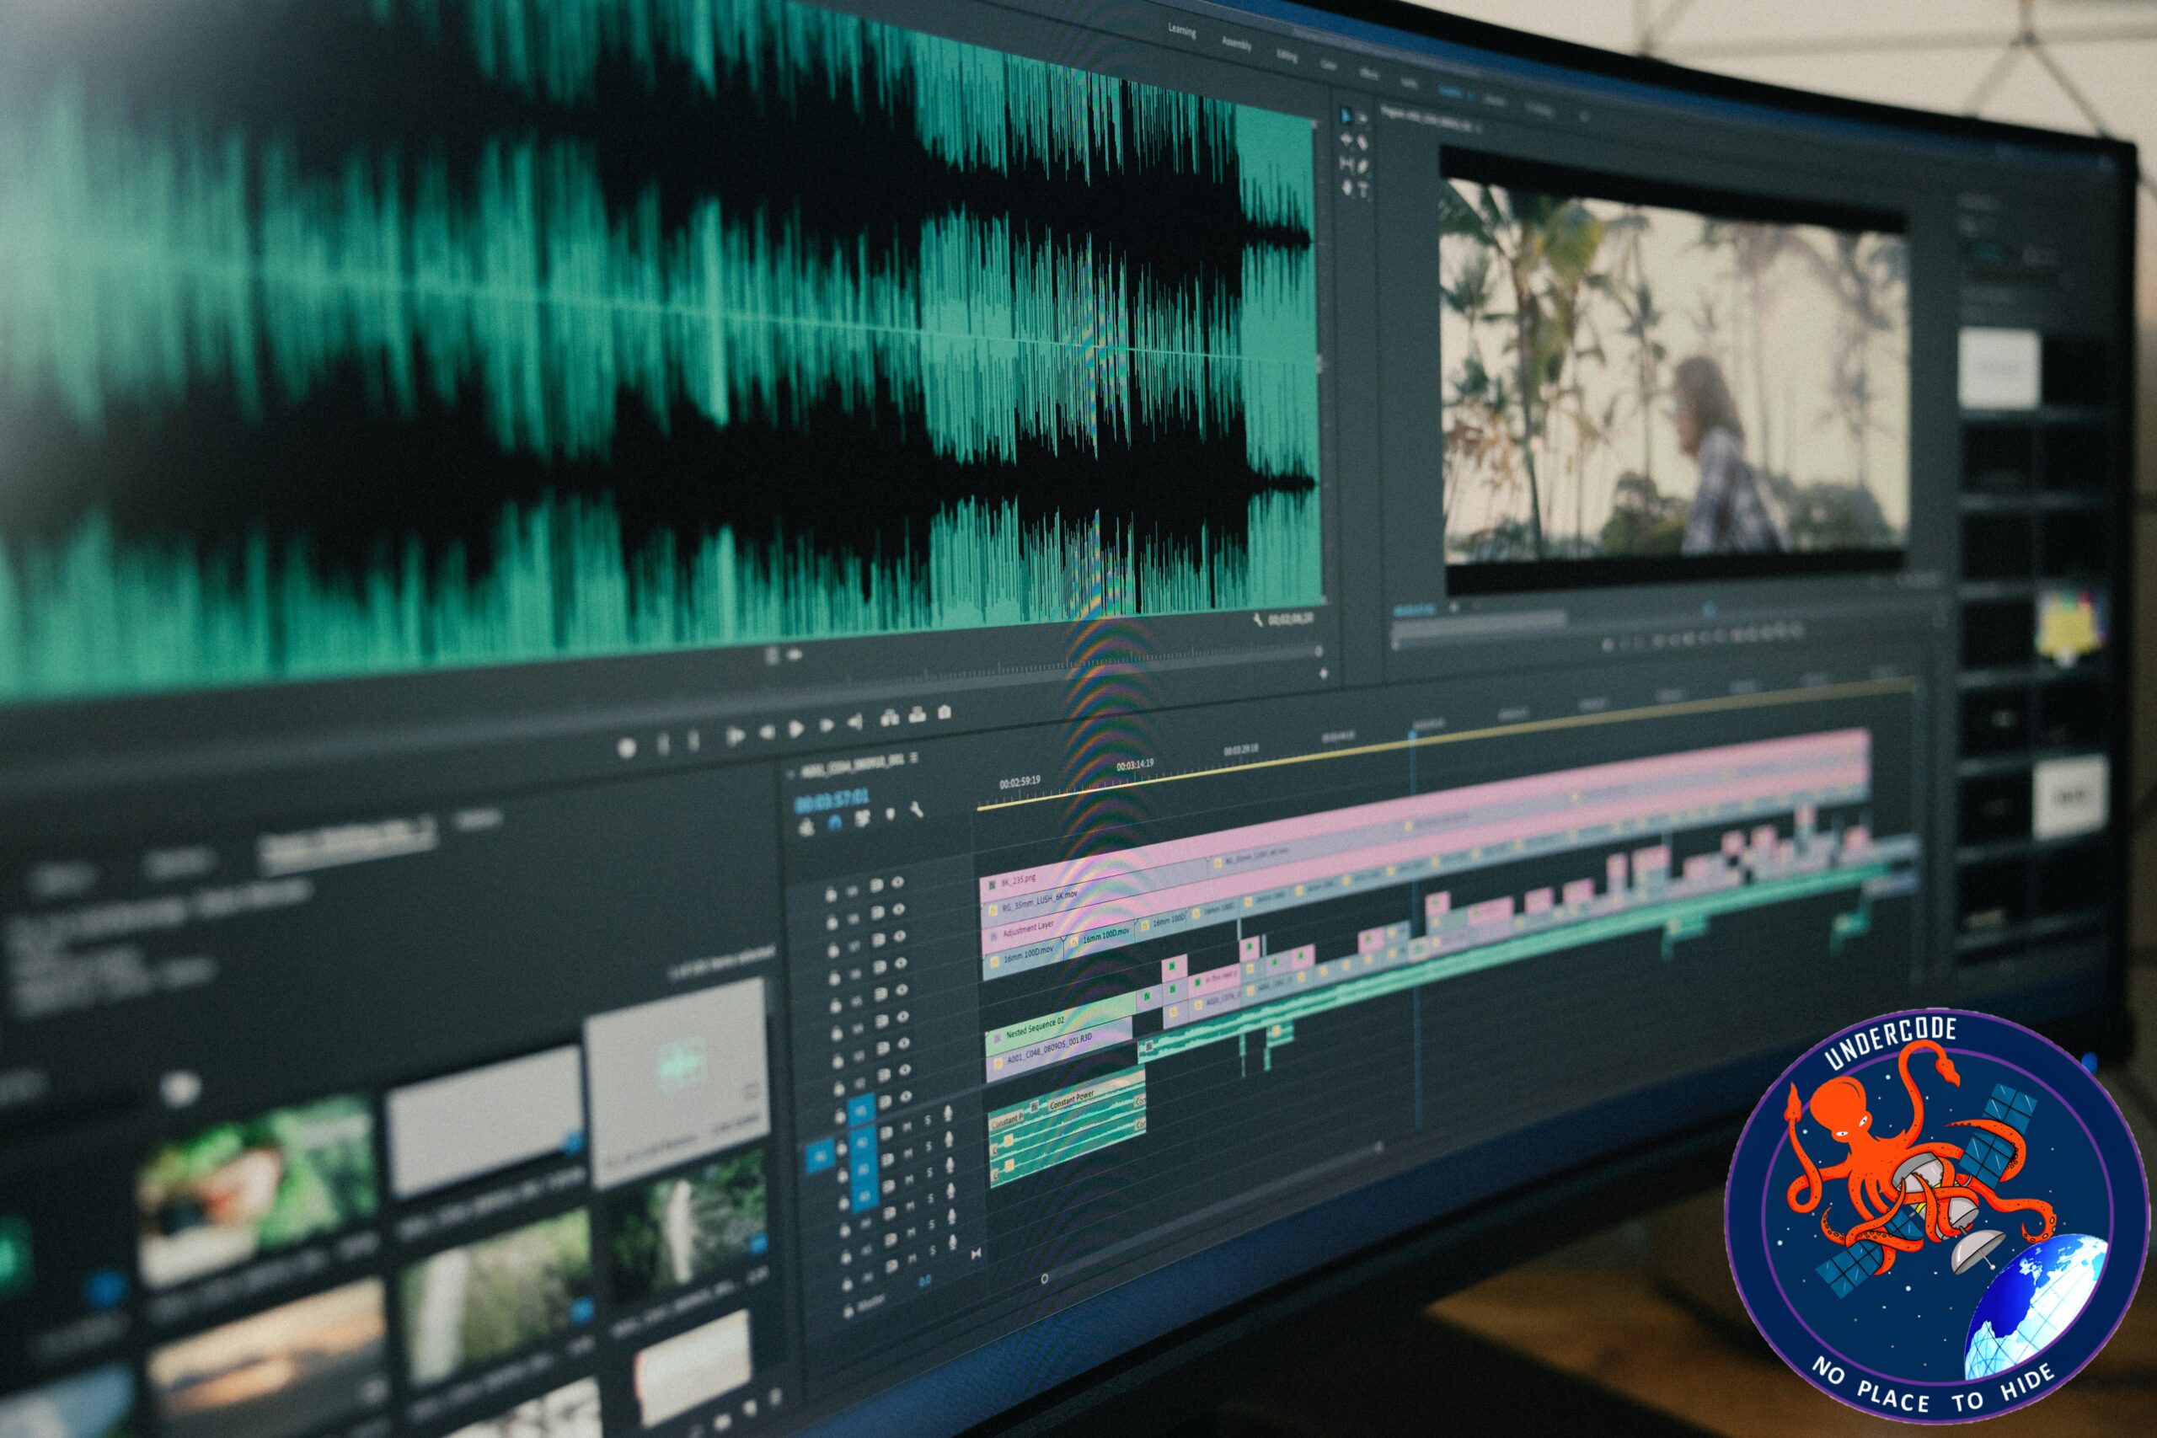This screenshot has height=1438, width=2157.
Task: Click Drag Audio Only icon under waveform
Action: 795,654
